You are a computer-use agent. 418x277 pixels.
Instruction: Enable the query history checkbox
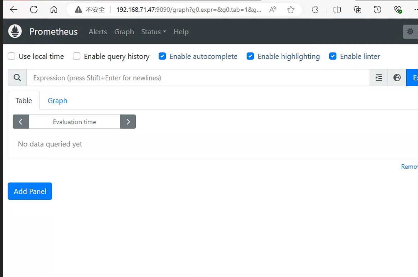(x=77, y=56)
